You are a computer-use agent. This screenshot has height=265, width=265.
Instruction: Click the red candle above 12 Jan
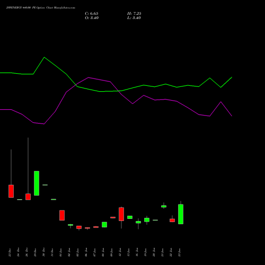pyautogui.click(x=121, y=214)
